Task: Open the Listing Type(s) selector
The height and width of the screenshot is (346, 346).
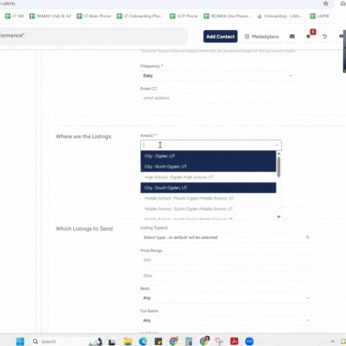Action: point(227,237)
